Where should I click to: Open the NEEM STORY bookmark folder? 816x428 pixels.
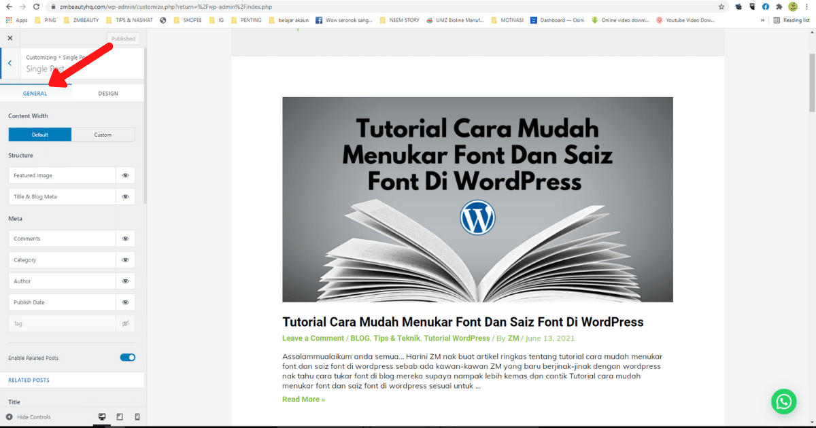pos(400,20)
